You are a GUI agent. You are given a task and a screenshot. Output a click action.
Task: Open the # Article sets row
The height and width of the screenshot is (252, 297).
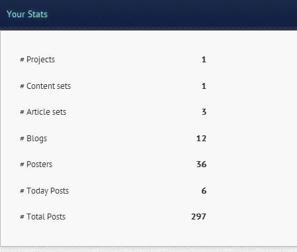click(x=113, y=112)
